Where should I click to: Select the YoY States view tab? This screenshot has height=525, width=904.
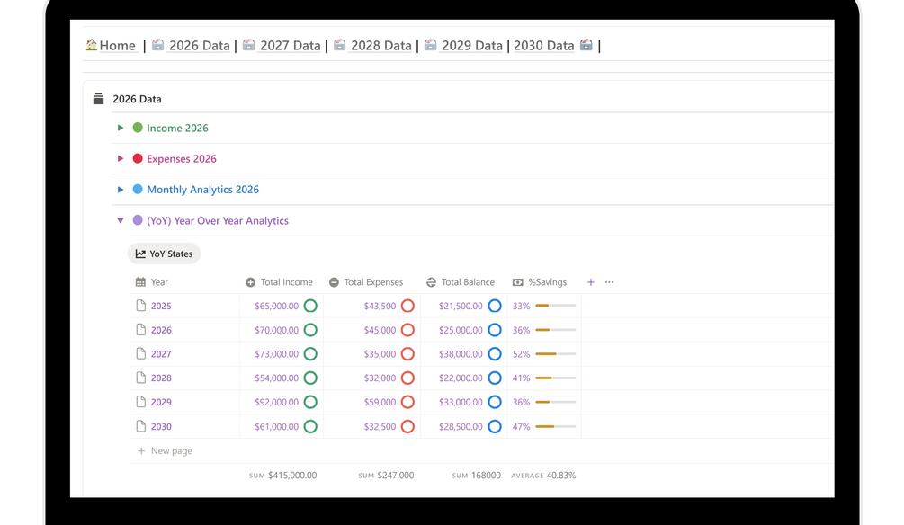[164, 254]
